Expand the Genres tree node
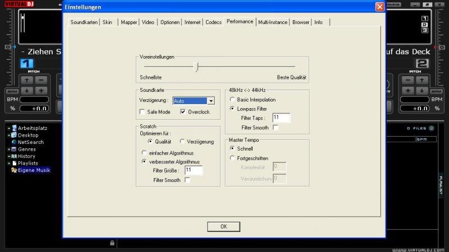Viewport: 449px width, 252px height. (8, 149)
